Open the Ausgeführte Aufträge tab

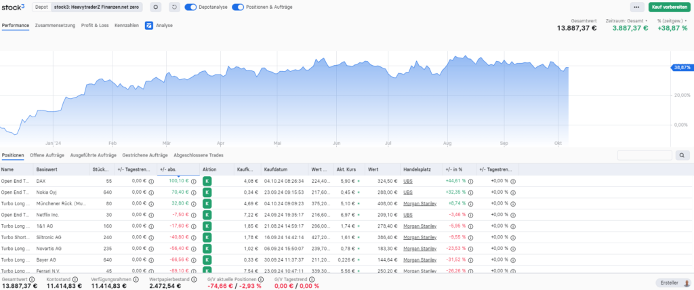click(x=93, y=155)
